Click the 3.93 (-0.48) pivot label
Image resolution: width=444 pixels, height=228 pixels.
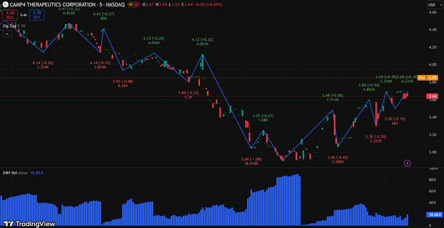[x=123, y=81]
